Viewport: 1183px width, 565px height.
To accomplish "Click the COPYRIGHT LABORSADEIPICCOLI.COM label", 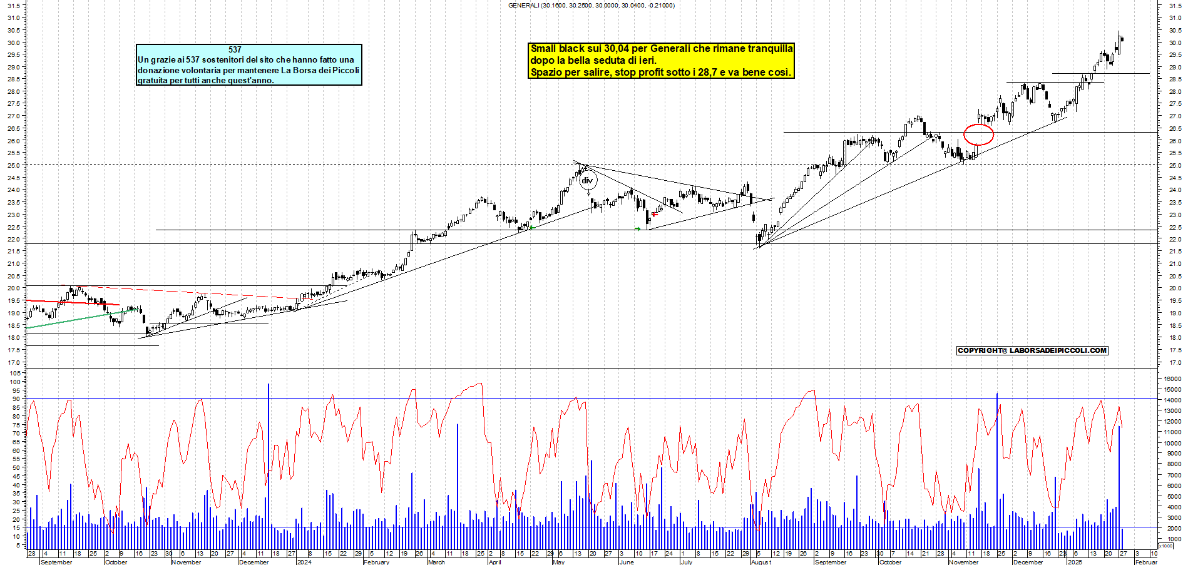I will 1032,350.
